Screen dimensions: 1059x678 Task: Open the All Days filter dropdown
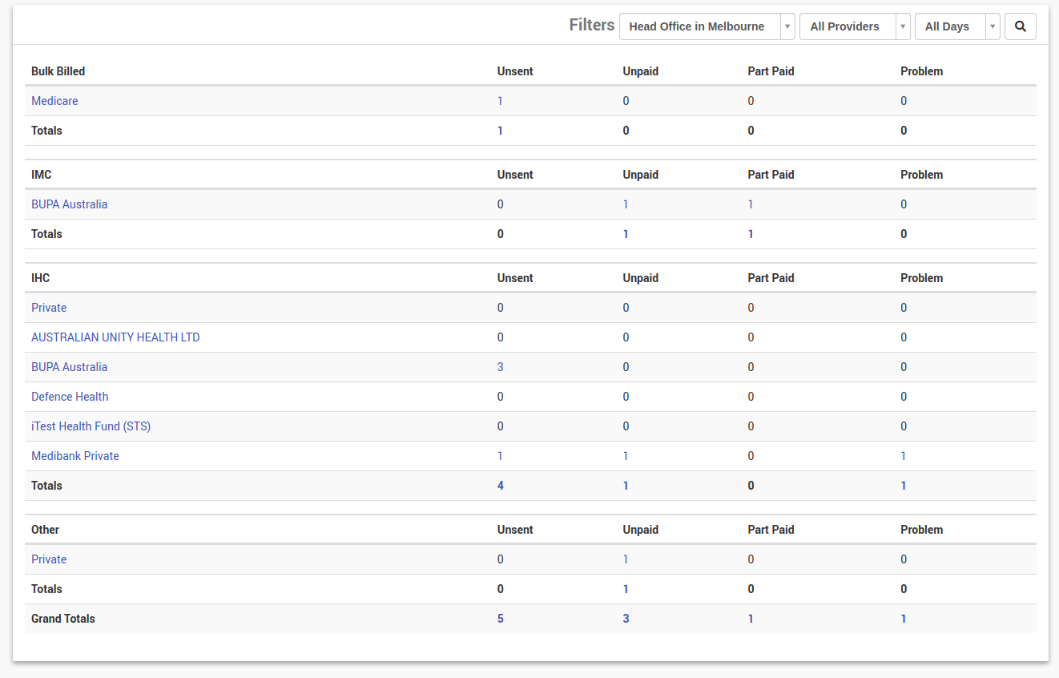(956, 26)
